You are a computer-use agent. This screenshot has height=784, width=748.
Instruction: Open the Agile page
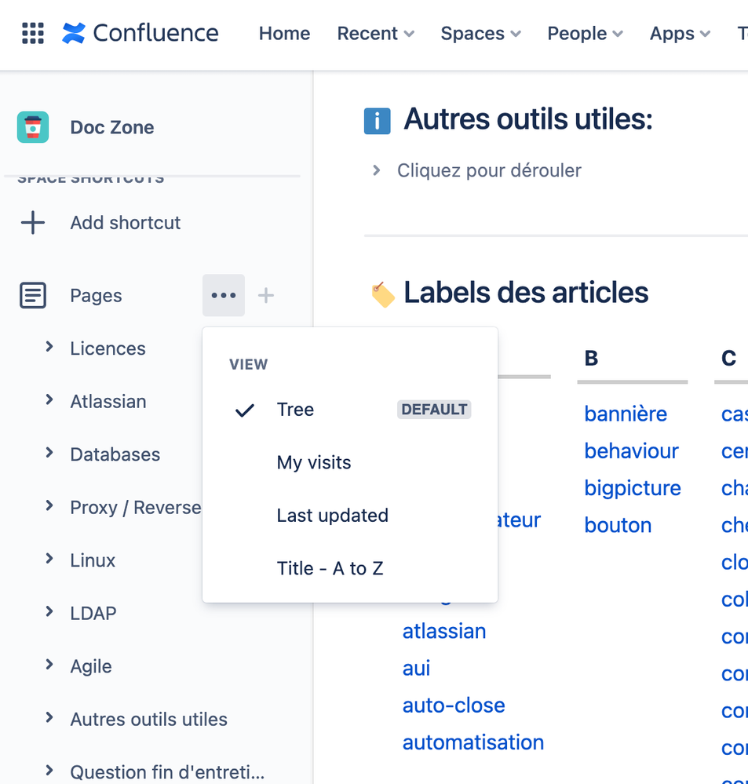pyautogui.click(x=91, y=666)
